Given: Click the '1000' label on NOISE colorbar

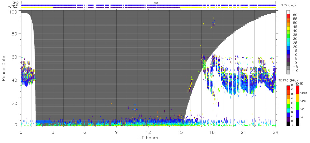Looking at the screenshot, I should tap(303, 102).
